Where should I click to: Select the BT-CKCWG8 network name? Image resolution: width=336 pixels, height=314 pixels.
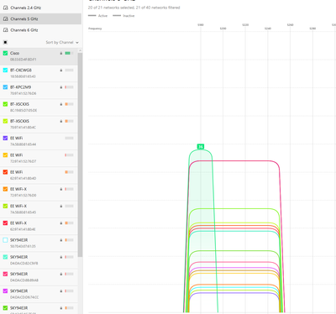click(21, 71)
